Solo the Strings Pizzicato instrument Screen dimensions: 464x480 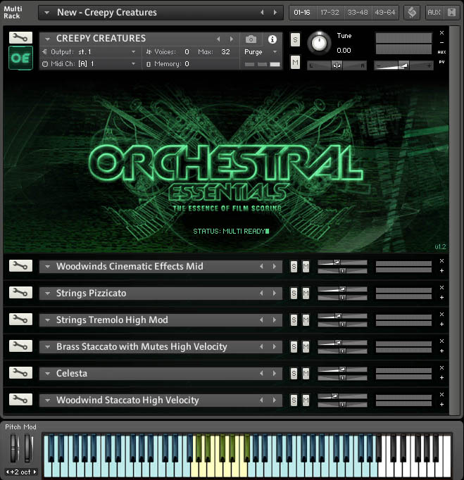294,293
